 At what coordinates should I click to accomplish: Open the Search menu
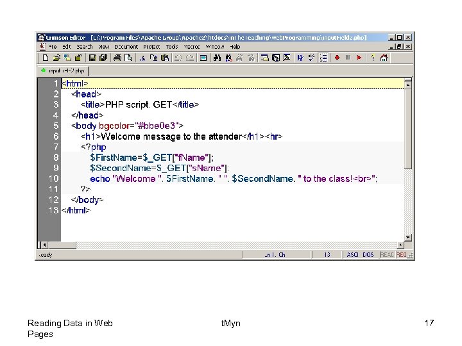click(85, 47)
